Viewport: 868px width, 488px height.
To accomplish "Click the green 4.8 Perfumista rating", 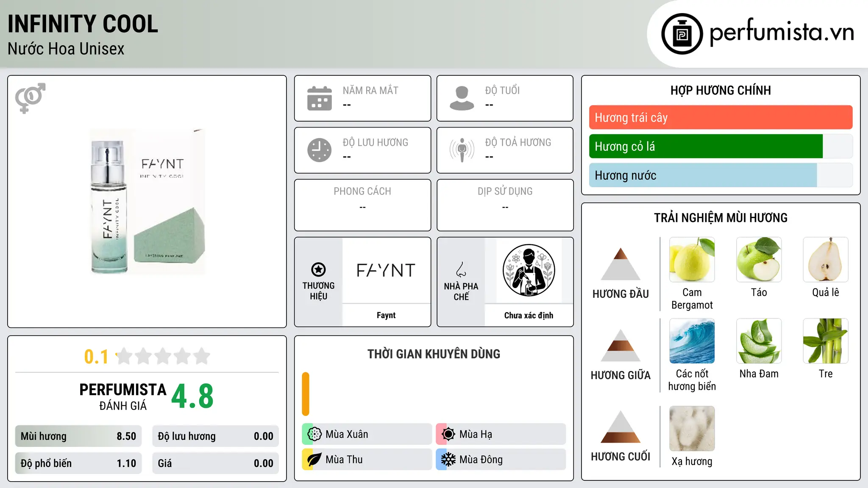I will (192, 396).
